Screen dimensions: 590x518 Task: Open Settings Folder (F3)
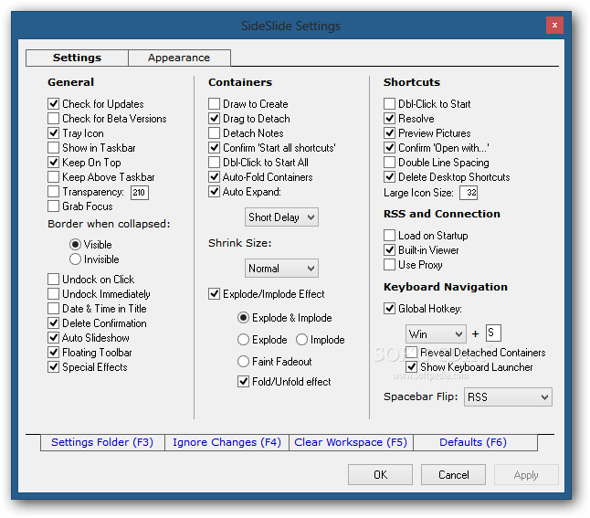coord(102,442)
